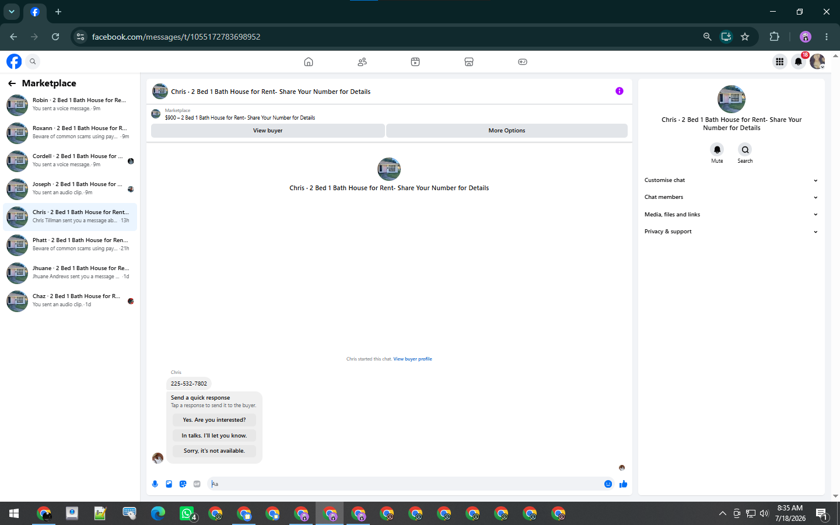Expand Media, files and links section
Viewport: 840px width, 525px height.
[731, 215]
